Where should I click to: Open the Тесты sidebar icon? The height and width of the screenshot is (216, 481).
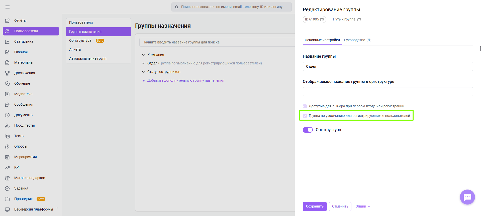(7, 136)
